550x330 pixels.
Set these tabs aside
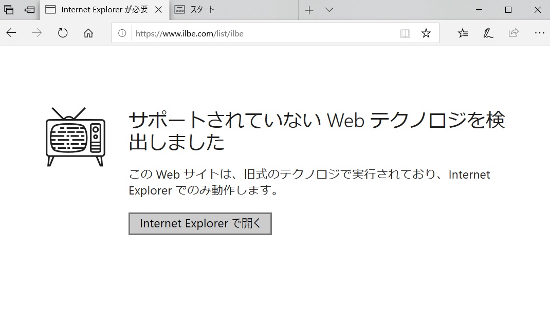pos(29,10)
